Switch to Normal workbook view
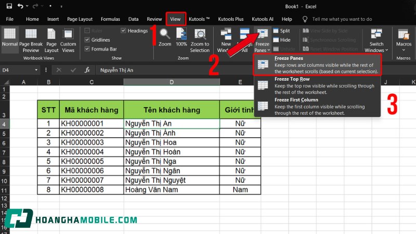 tap(10, 40)
